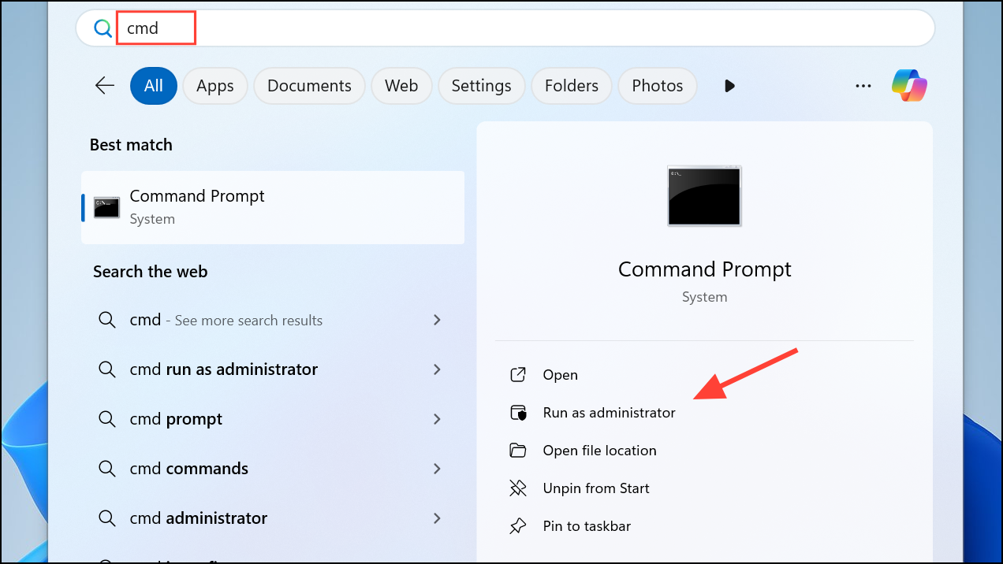Open the Copilot icon
Image resolution: width=1003 pixels, height=564 pixels.
click(910, 85)
